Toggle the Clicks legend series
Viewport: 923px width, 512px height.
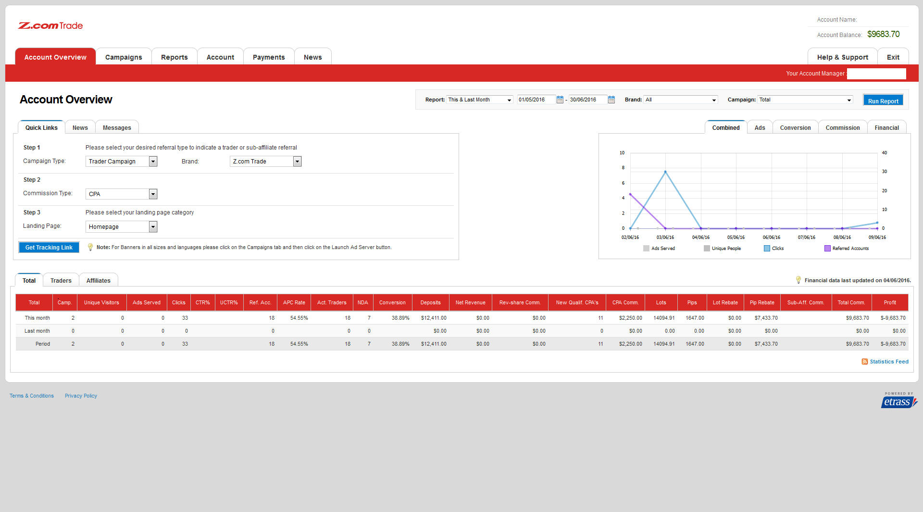point(767,249)
